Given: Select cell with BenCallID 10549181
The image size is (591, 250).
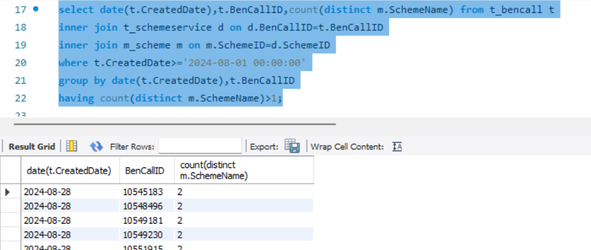Looking at the screenshot, I should coord(147,221).
